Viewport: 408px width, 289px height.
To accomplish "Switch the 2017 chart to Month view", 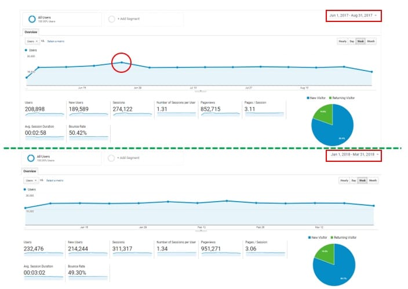I will tap(371, 42).
